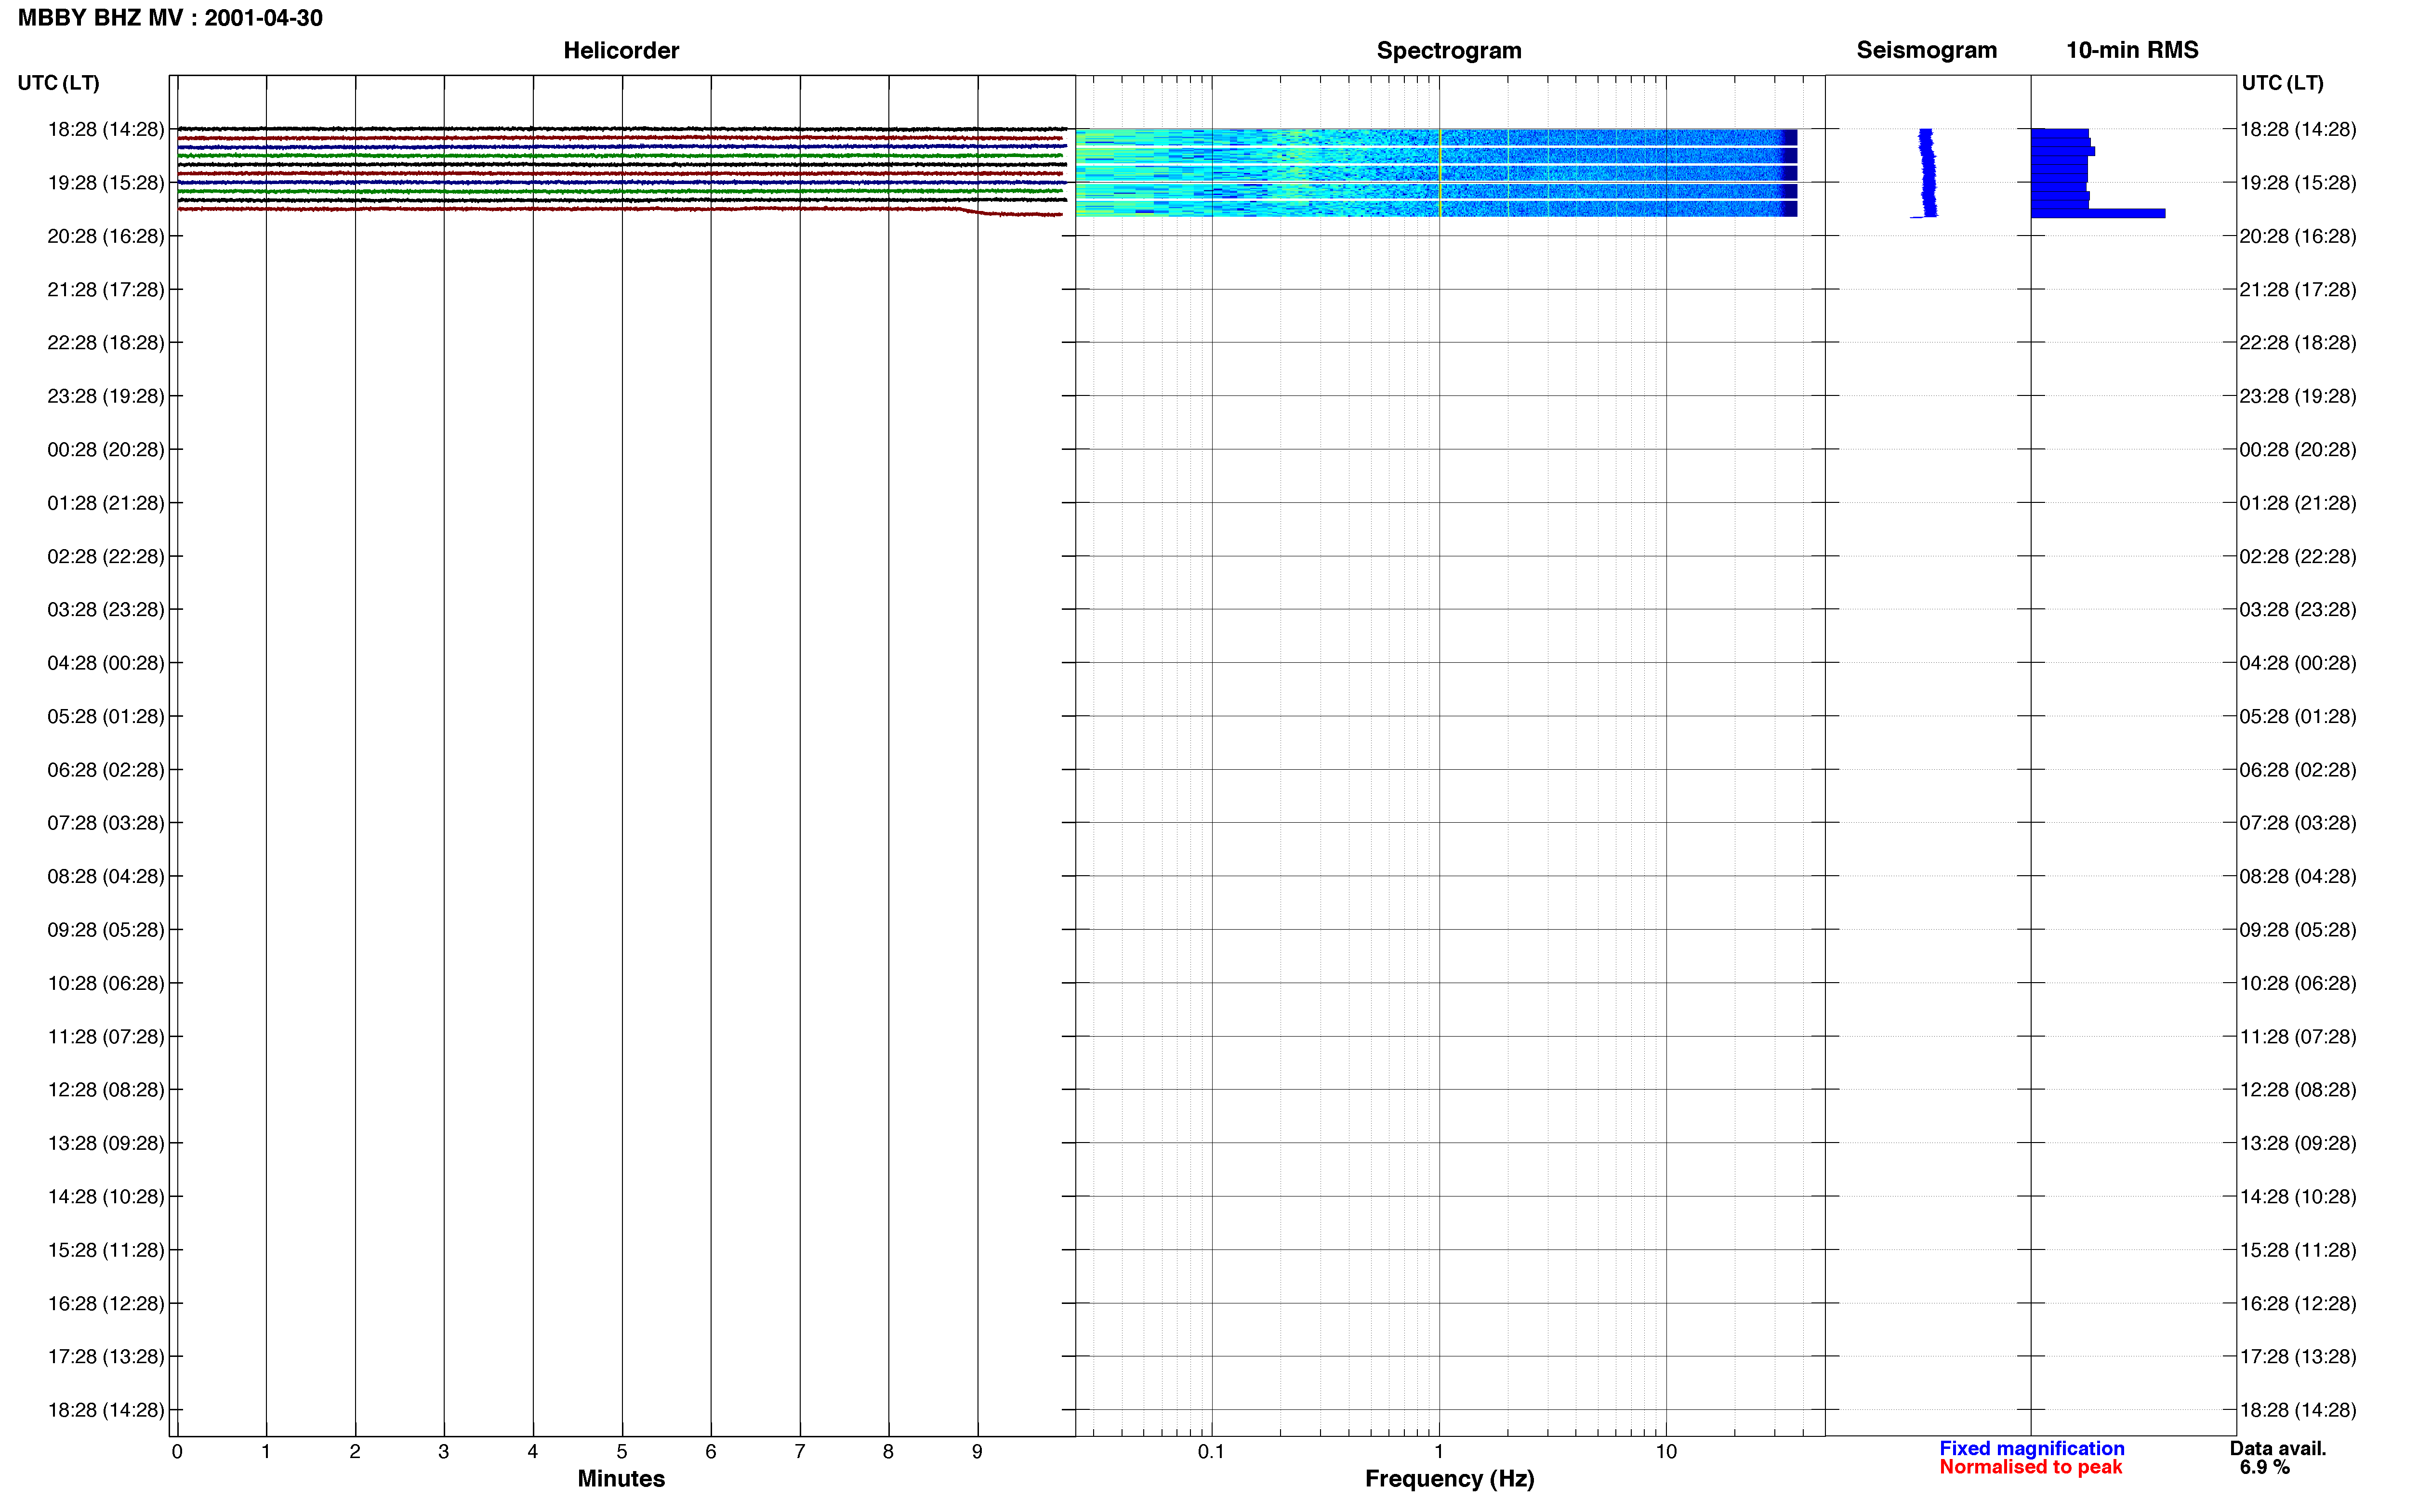Click the 09:28 (05:28) label on the helicorder axis
2418x1512 pixels.
(x=106, y=930)
